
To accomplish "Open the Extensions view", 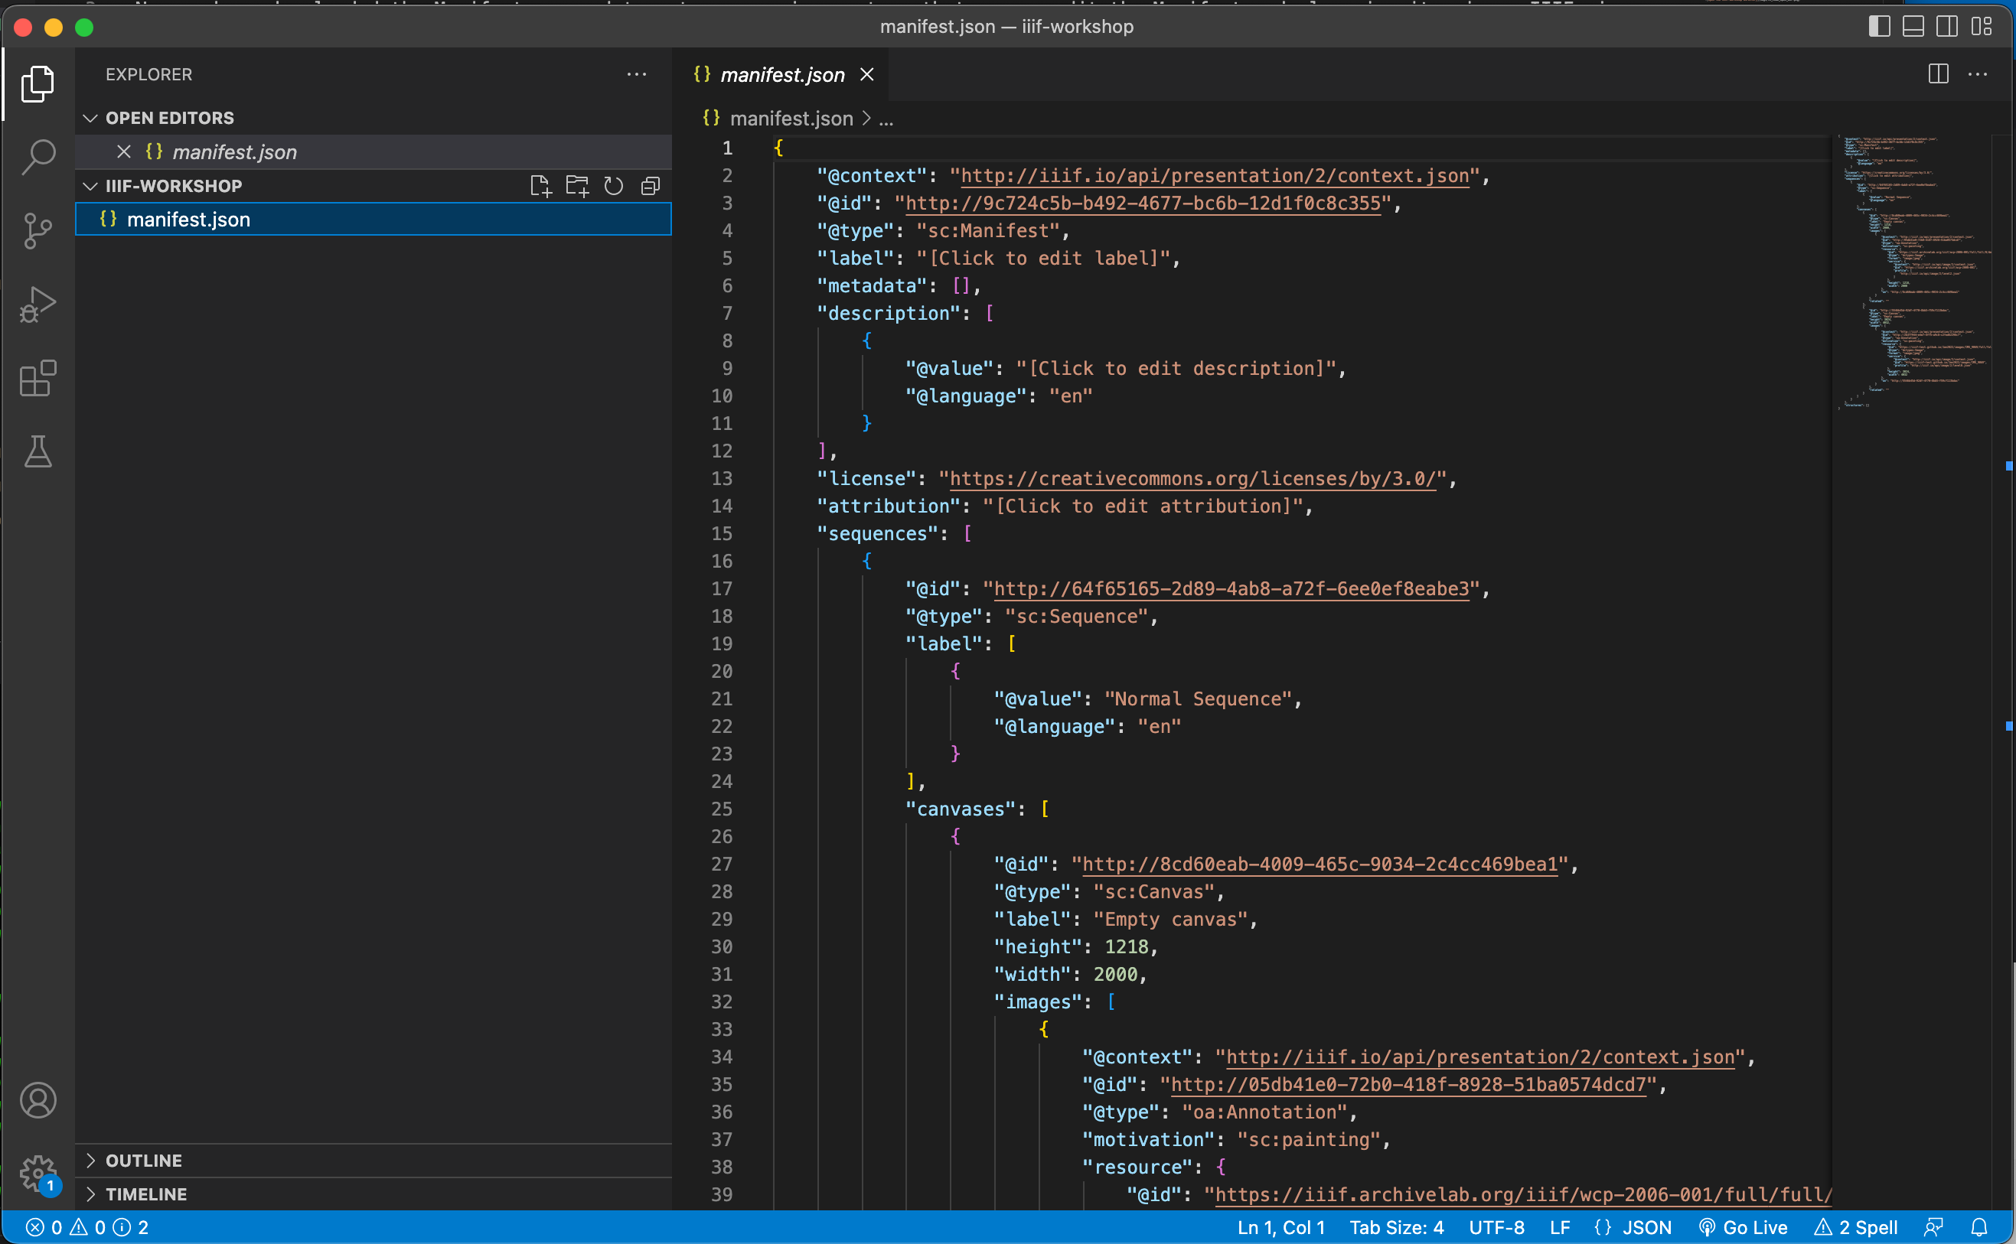I will (x=38, y=379).
